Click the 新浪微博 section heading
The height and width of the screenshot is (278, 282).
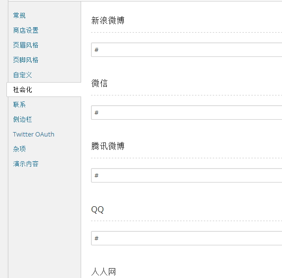[x=108, y=20]
